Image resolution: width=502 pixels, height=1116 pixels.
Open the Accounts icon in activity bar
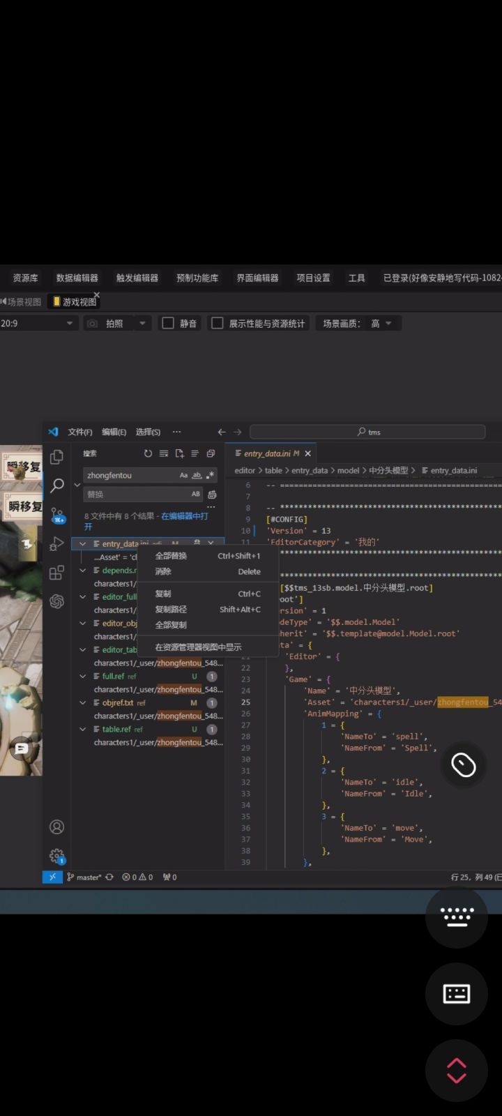pyautogui.click(x=57, y=827)
